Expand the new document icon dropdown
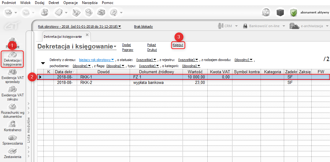Viewport: 330px width, 162px height. [x=66, y=13]
